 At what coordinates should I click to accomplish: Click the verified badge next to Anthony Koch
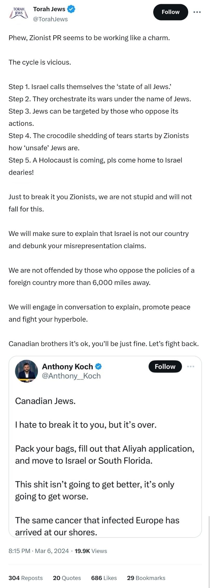tap(99, 367)
